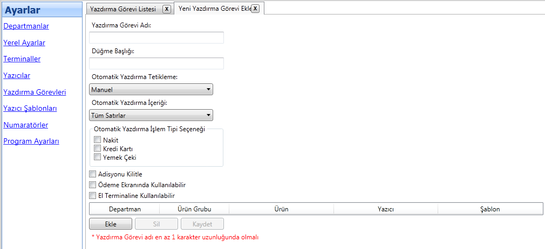Click the Yazıcı column header
Image resolution: width=545 pixels, height=249 pixels.
[385, 209]
